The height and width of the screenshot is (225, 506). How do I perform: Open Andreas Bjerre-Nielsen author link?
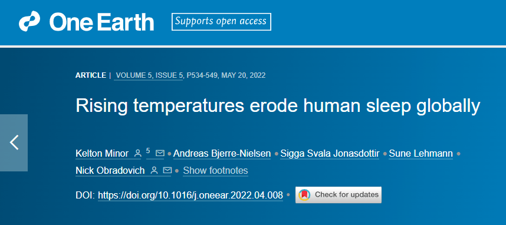point(222,154)
